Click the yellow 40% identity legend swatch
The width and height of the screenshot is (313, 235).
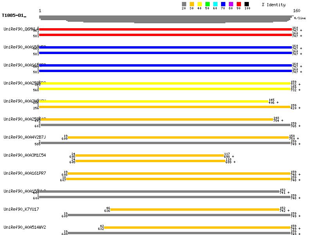(x=200, y=4)
